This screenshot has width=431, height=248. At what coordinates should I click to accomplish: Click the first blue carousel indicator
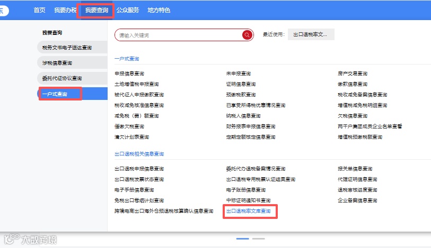pos(242,238)
